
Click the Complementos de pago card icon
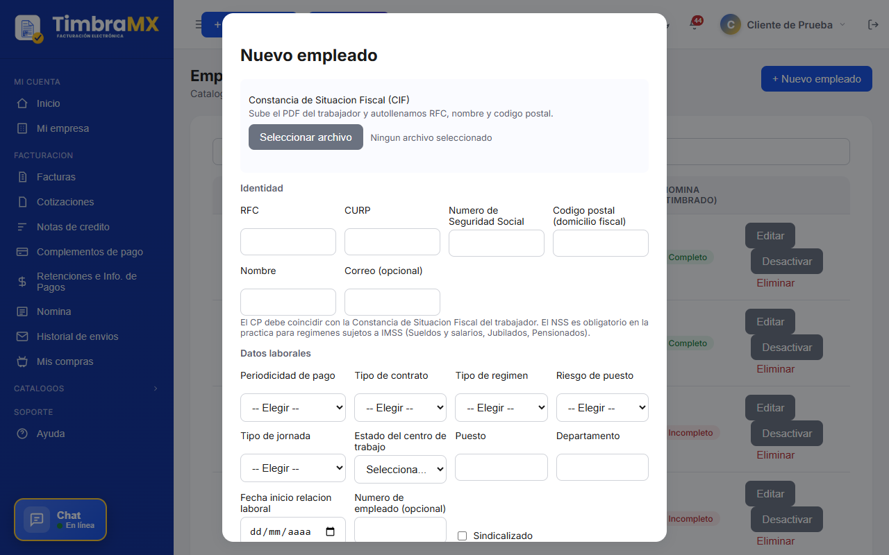(22, 252)
